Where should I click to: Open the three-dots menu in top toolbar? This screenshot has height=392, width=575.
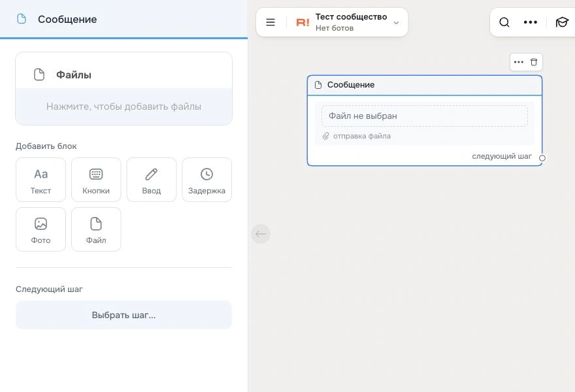pyautogui.click(x=531, y=22)
